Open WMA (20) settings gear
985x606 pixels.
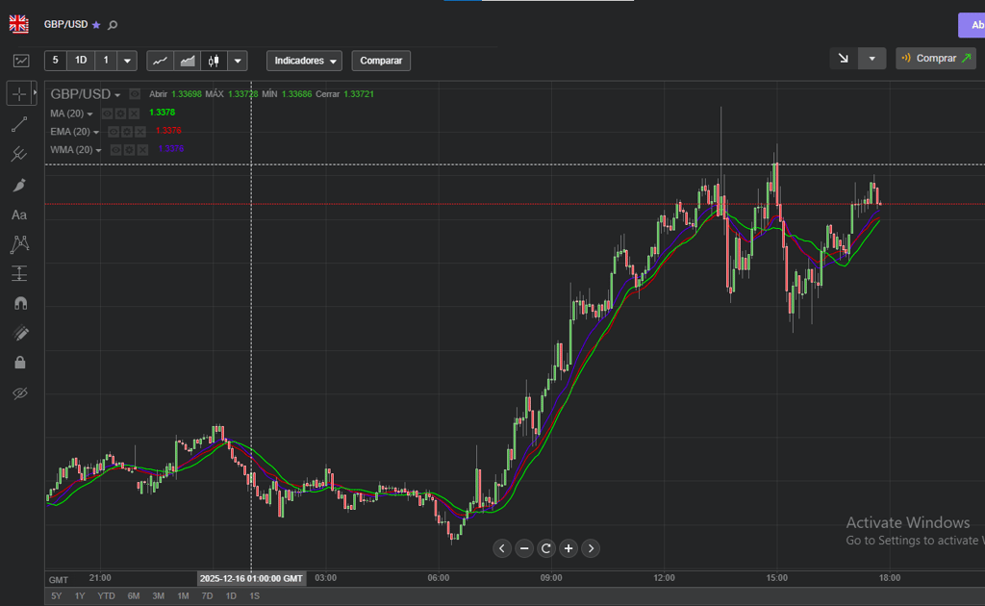click(x=130, y=150)
